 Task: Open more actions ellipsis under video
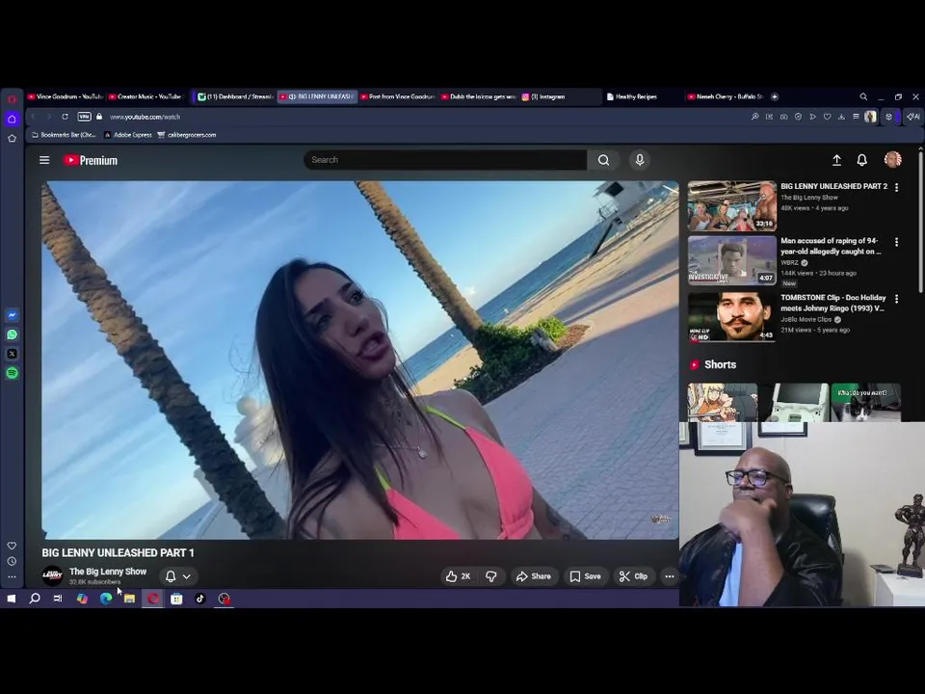pos(669,576)
